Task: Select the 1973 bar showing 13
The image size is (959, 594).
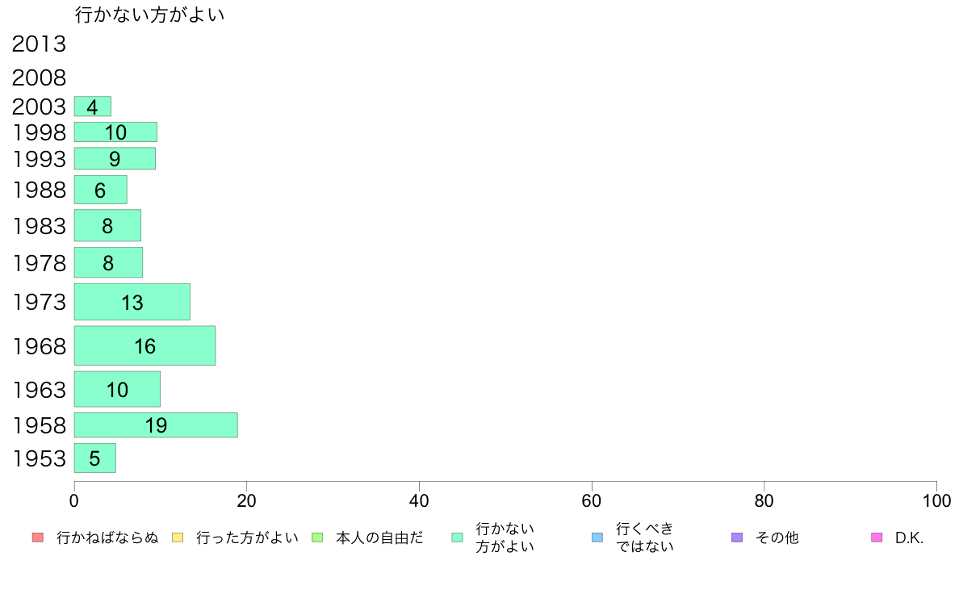Action: click(132, 302)
